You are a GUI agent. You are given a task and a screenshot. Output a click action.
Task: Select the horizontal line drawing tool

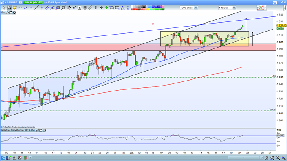20,8
